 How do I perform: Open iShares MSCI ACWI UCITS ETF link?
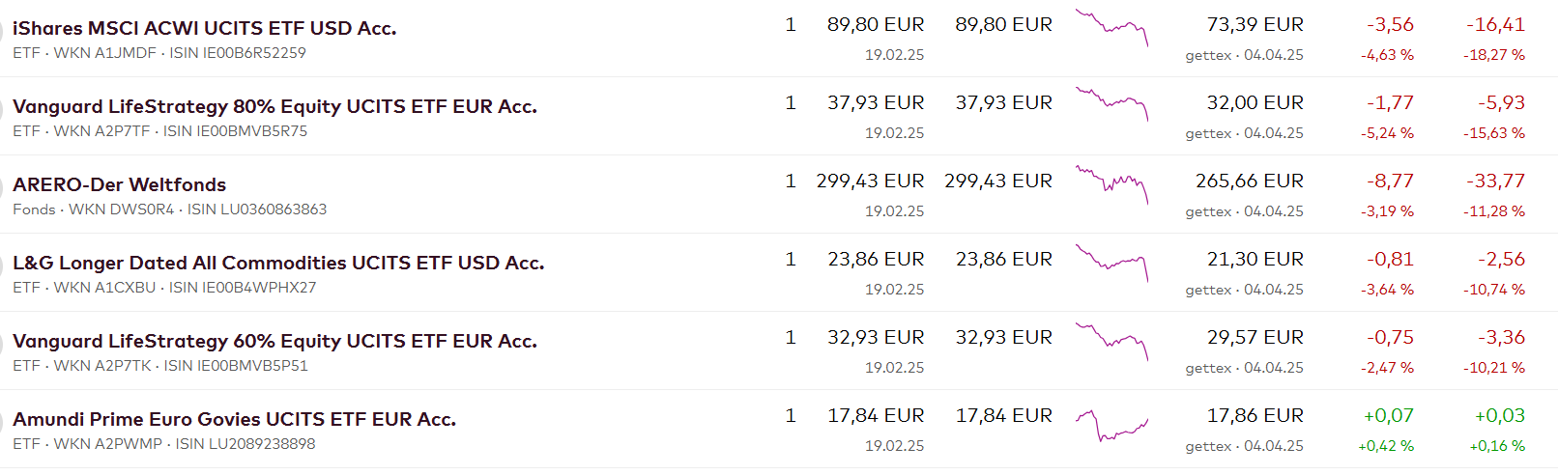click(x=204, y=28)
